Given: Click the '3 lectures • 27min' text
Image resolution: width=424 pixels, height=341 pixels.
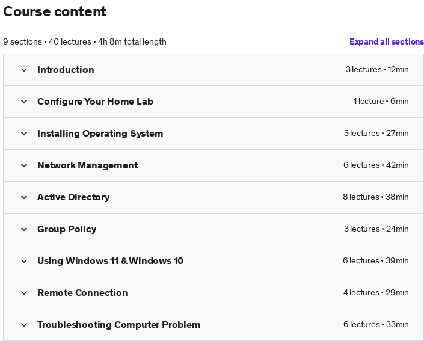Looking at the screenshot, I should [x=376, y=134].
